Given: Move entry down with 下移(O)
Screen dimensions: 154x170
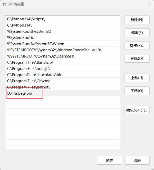Looking at the screenshot, I should [x=137, y=91].
